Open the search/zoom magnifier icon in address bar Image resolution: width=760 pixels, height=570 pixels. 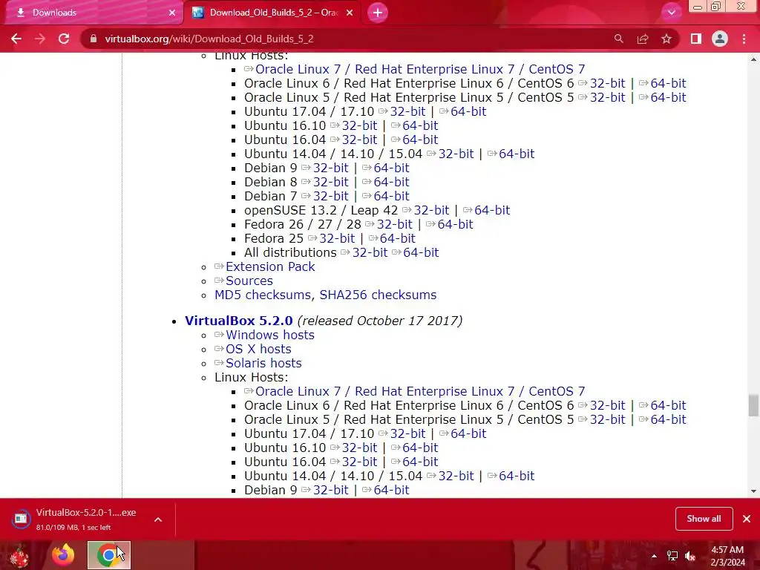click(618, 39)
